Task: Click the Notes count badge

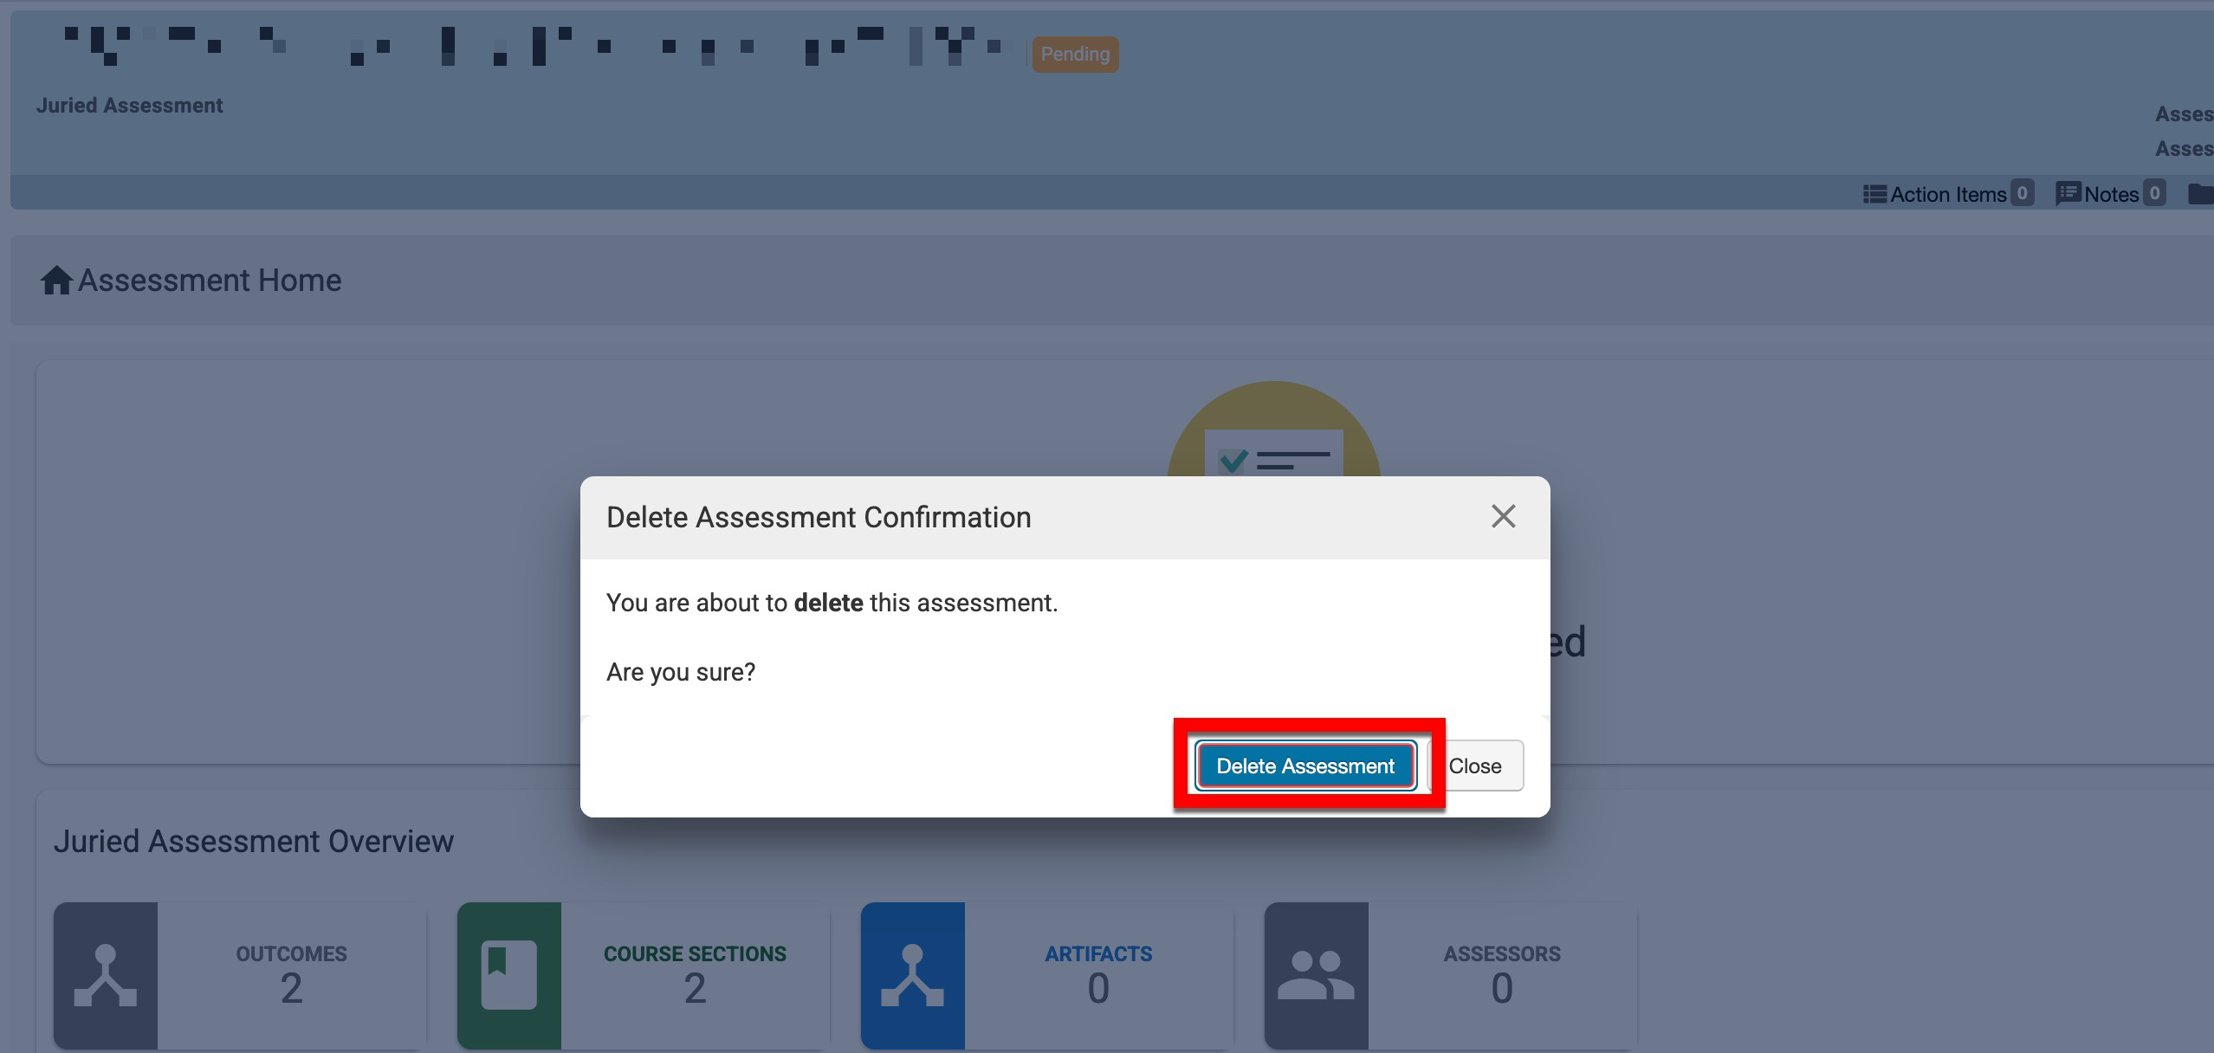Action: [x=2154, y=193]
